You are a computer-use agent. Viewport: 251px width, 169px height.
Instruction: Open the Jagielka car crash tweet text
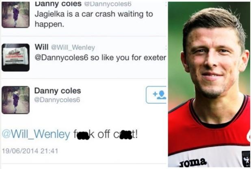click(94, 19)
